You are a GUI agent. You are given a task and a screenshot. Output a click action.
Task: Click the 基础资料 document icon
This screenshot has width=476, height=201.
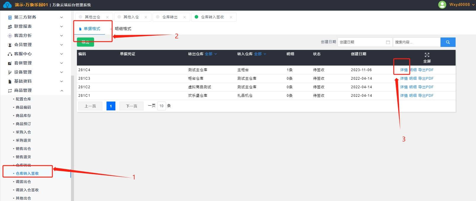[x=10, y=81]
